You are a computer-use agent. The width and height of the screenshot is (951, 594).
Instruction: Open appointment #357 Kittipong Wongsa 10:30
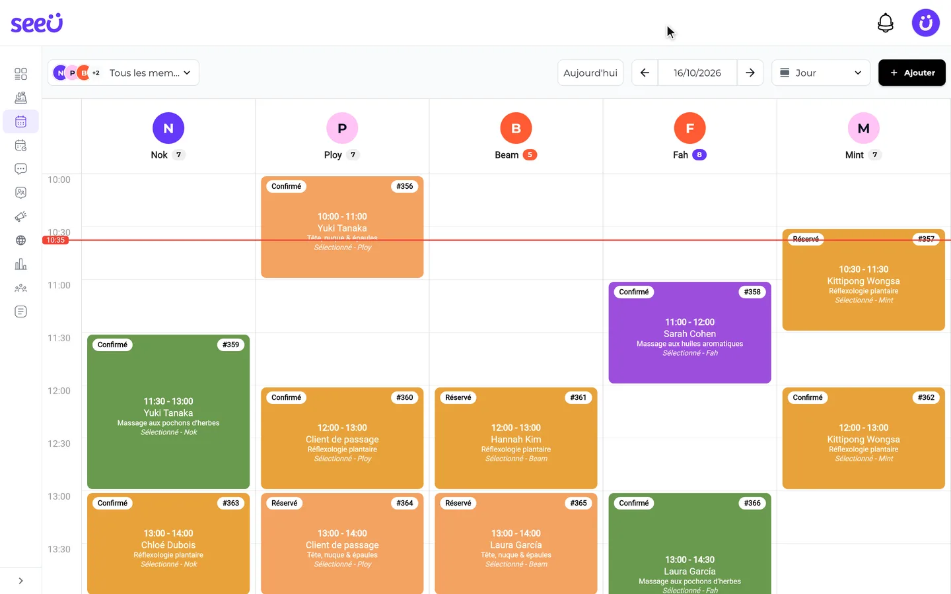pyautogui.click(x=864, y=280)
